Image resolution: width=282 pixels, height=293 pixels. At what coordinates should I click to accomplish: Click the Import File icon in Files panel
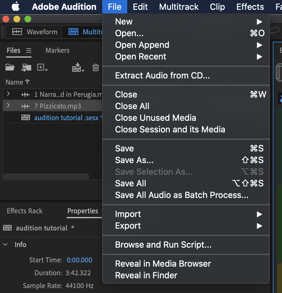(26, 67)
